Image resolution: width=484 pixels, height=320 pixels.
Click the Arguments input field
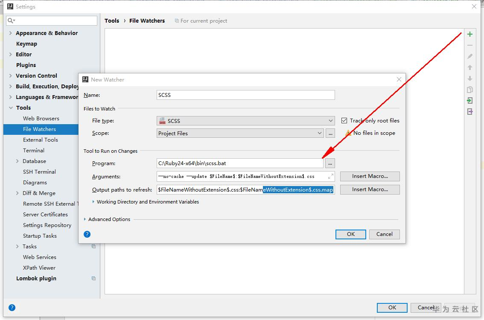tap(246, 176)
